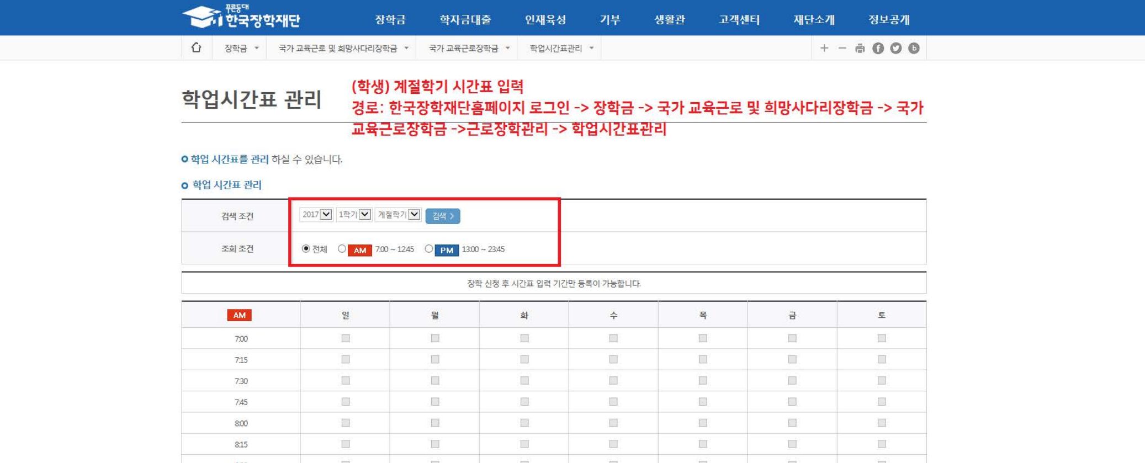Open the 1학기 semester dropdown
1145x463 pixels.
(x=353, y=215)
